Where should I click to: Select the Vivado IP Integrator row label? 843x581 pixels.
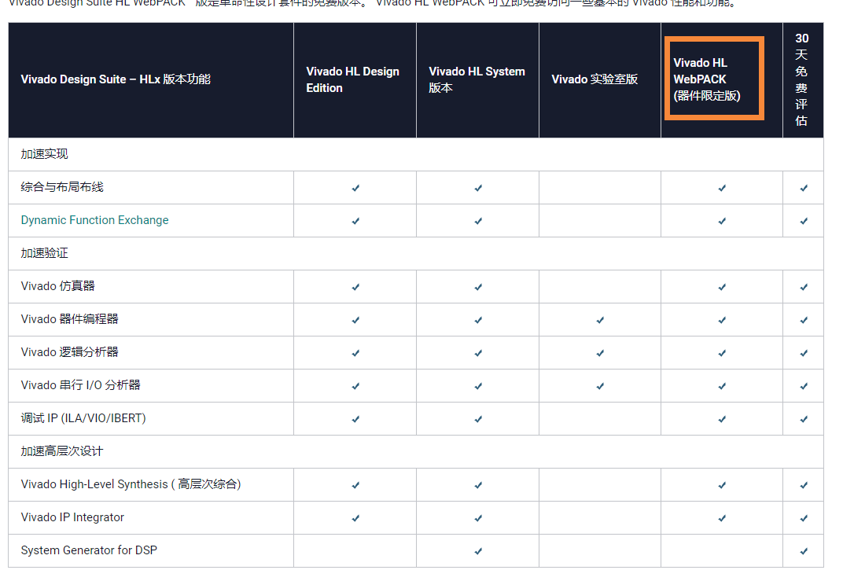click(72, 517)
